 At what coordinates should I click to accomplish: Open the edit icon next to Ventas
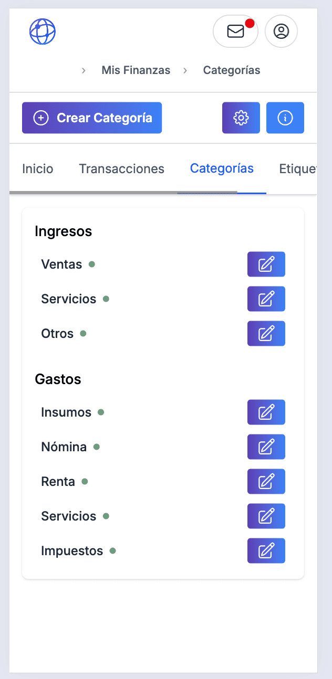pyautogui.click(x=266, y=264)
